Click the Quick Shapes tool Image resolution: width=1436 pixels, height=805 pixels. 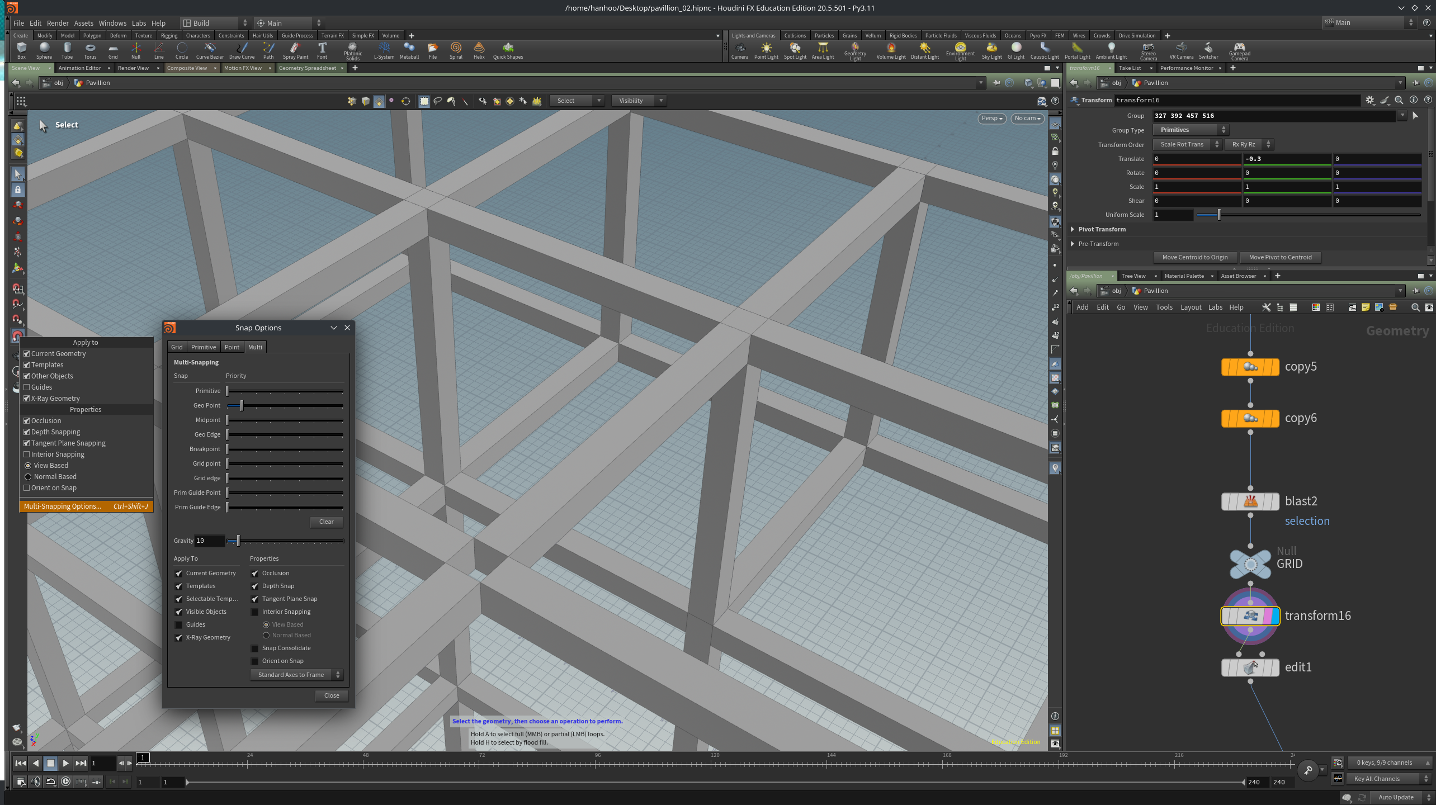(x=508, y=50)
